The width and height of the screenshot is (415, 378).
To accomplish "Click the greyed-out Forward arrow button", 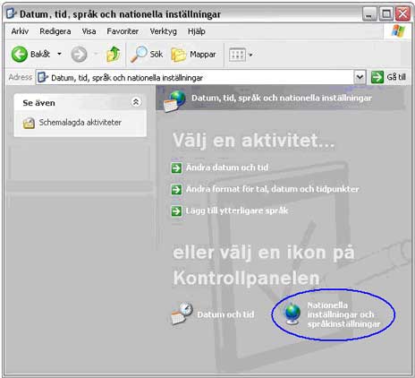I will 79,55.
